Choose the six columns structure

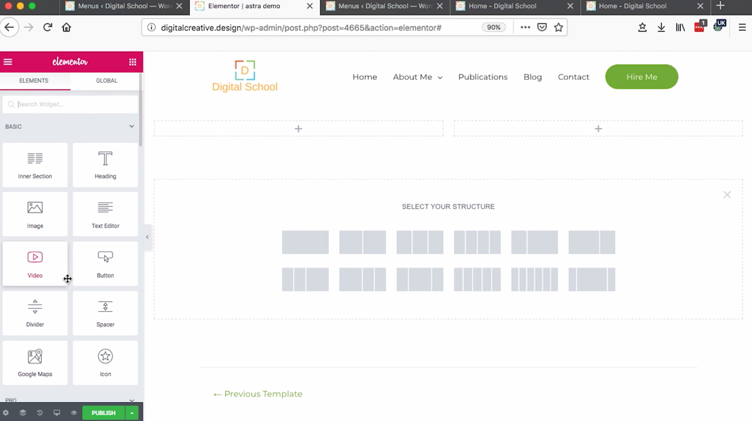click(x=534, y=279)
